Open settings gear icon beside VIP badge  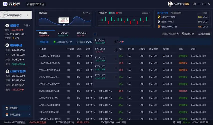[194, 4]
